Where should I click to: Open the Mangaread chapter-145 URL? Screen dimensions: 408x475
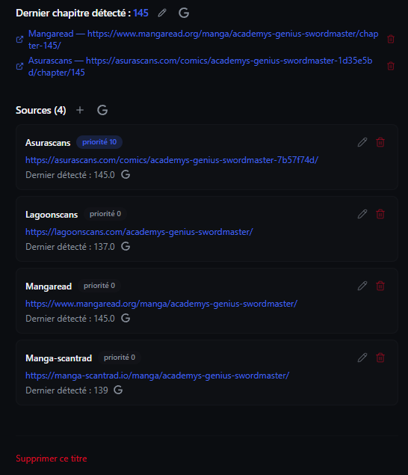pos(203,40)
